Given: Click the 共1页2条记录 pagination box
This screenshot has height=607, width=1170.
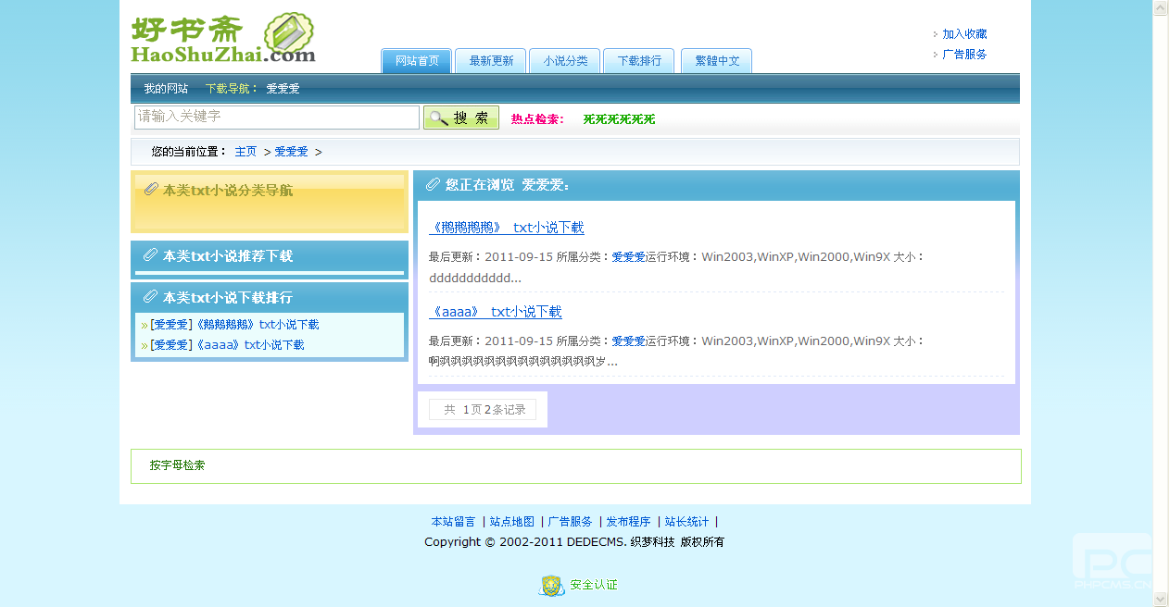Looking at the screenshot, I should click(483, 410).
